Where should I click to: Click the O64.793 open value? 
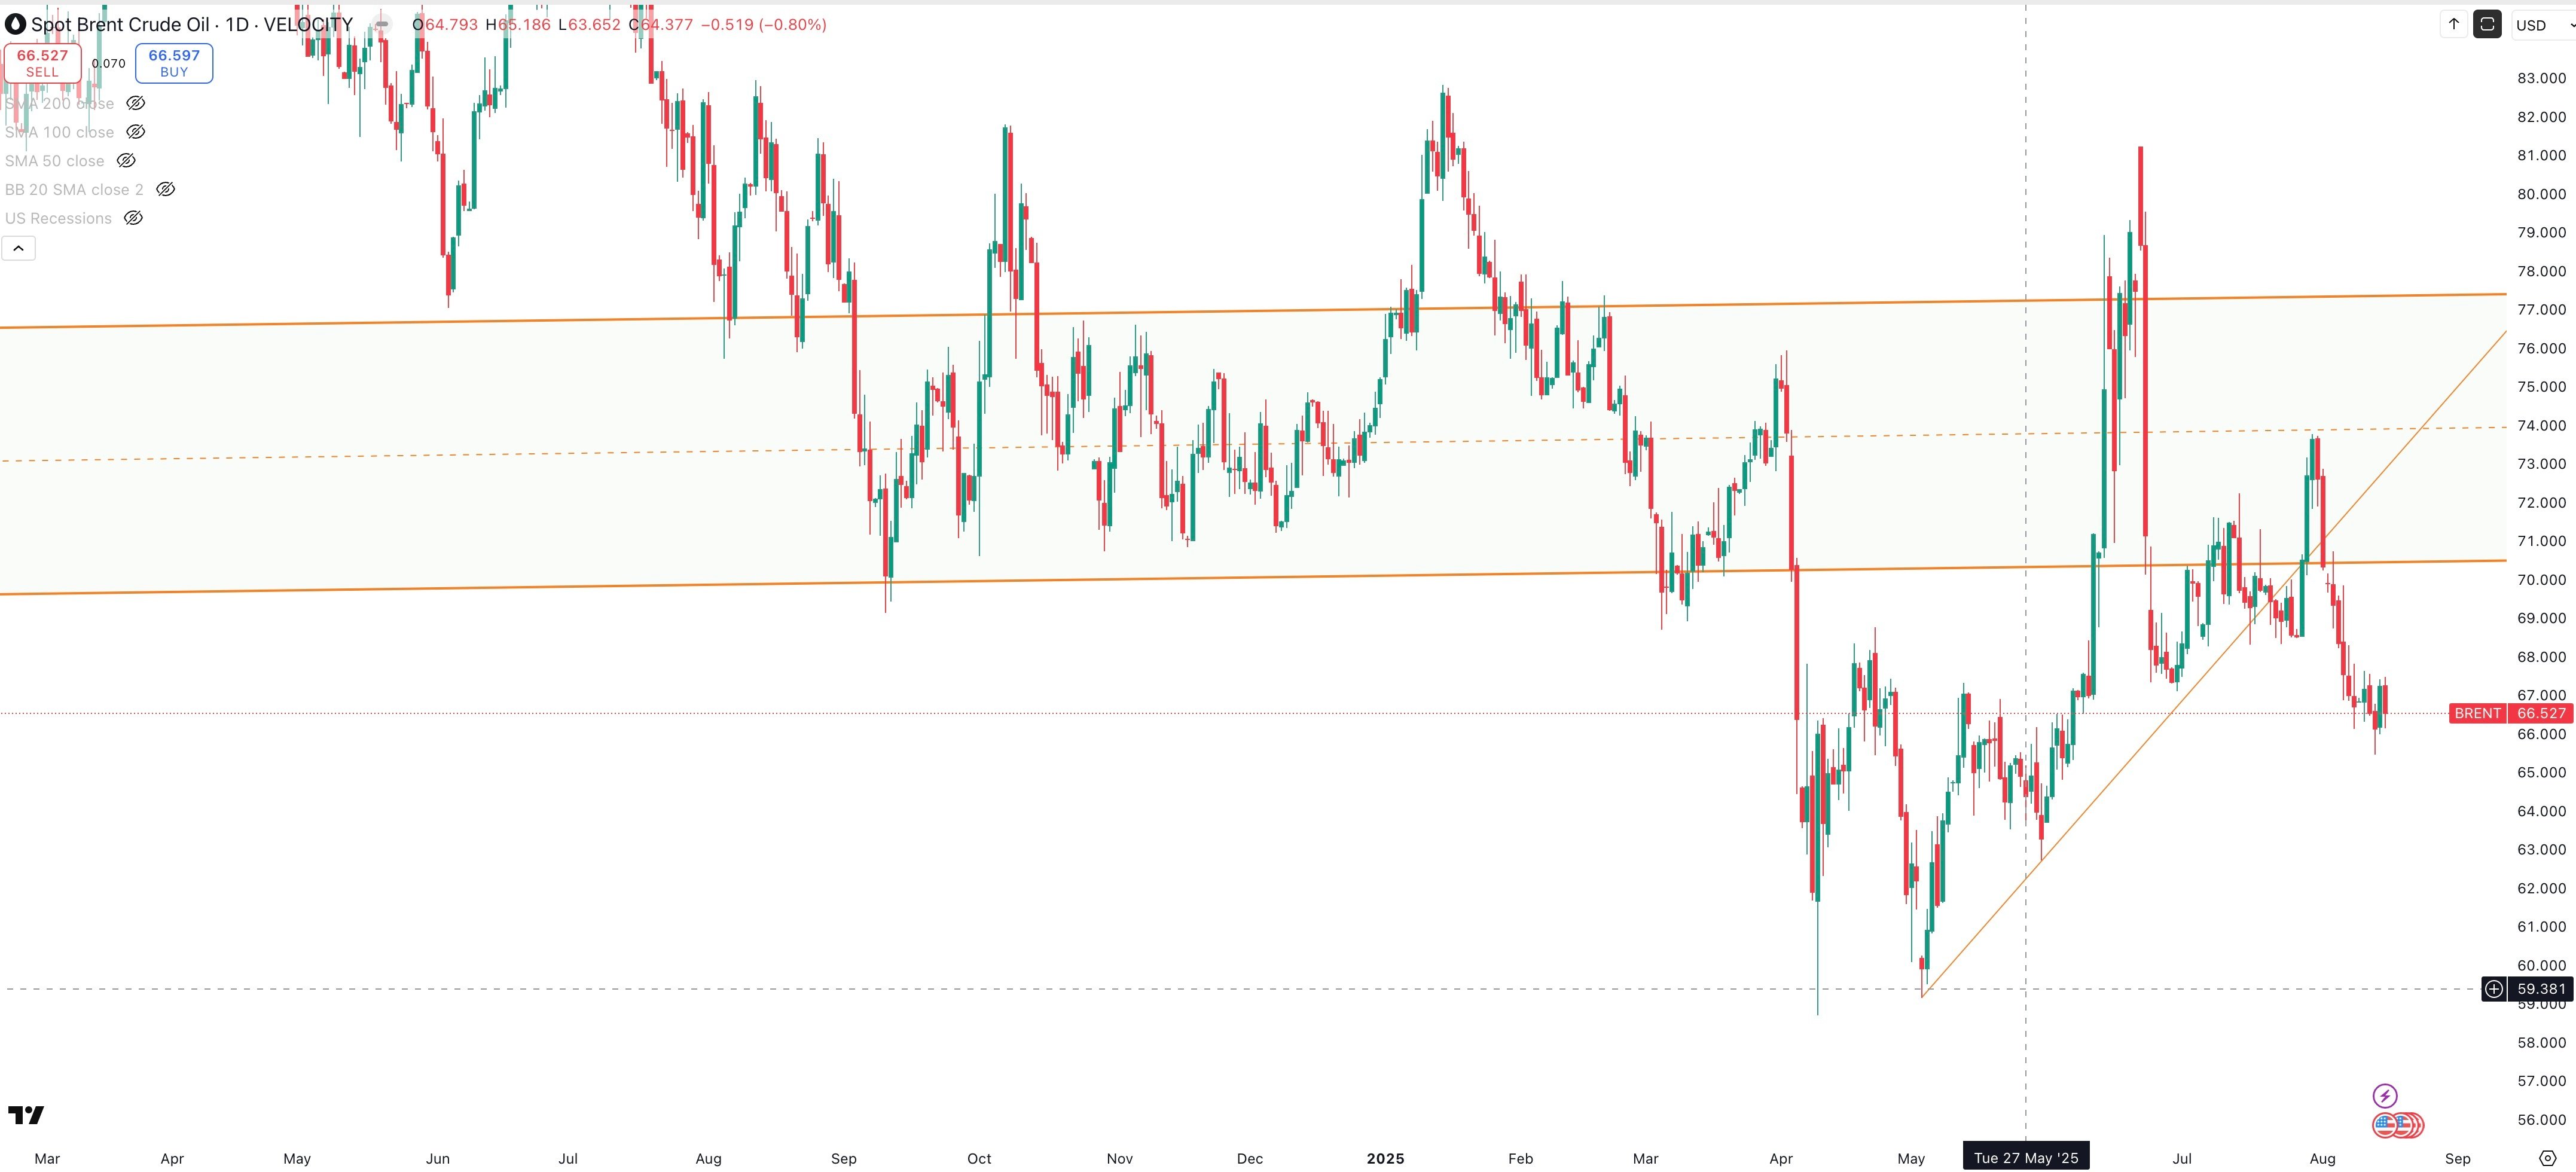[445, 24]
